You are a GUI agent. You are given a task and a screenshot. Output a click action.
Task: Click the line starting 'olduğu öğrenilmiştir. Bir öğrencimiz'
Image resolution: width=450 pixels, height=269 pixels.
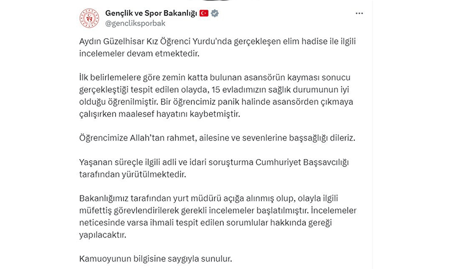point(216,102)
